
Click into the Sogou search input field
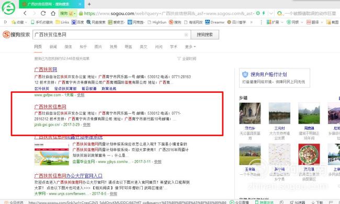[111, 34]
